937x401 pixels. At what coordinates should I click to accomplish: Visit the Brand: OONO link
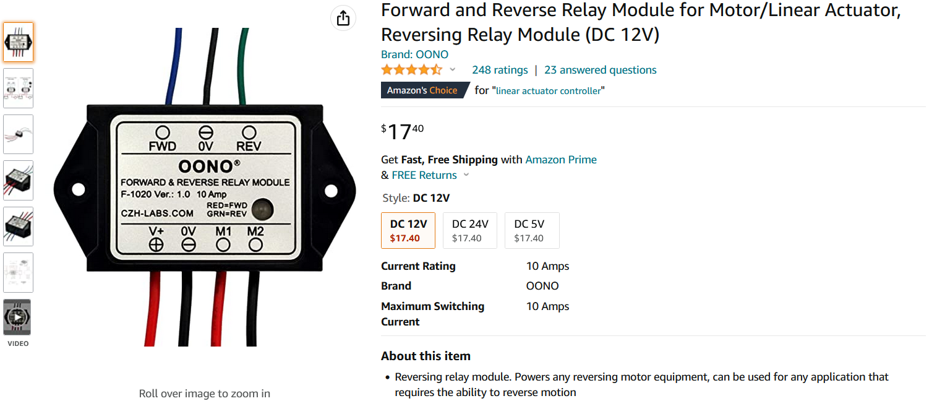click(414, 54)
